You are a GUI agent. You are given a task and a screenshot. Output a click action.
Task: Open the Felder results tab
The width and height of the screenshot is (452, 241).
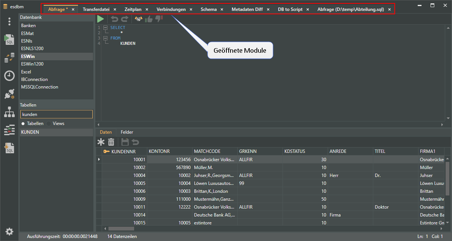[127, 132]
